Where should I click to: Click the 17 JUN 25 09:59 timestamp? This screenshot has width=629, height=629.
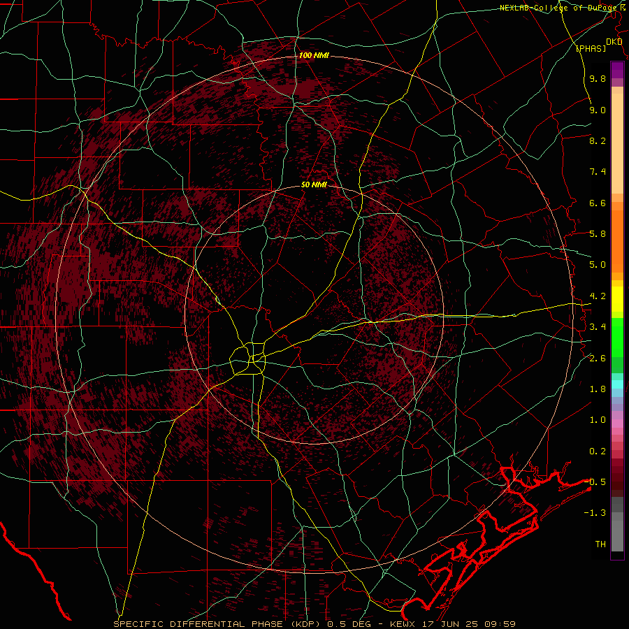[x=469, y=624]
